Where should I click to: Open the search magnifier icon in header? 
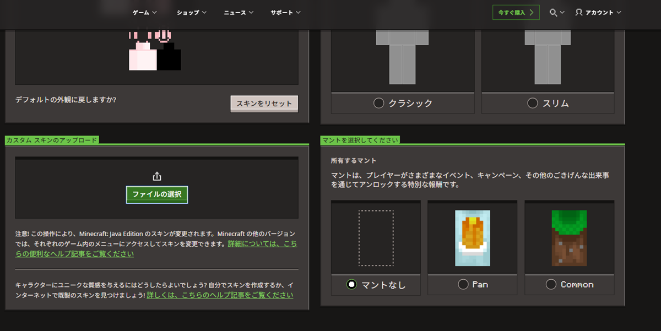(x=553, y=12)
